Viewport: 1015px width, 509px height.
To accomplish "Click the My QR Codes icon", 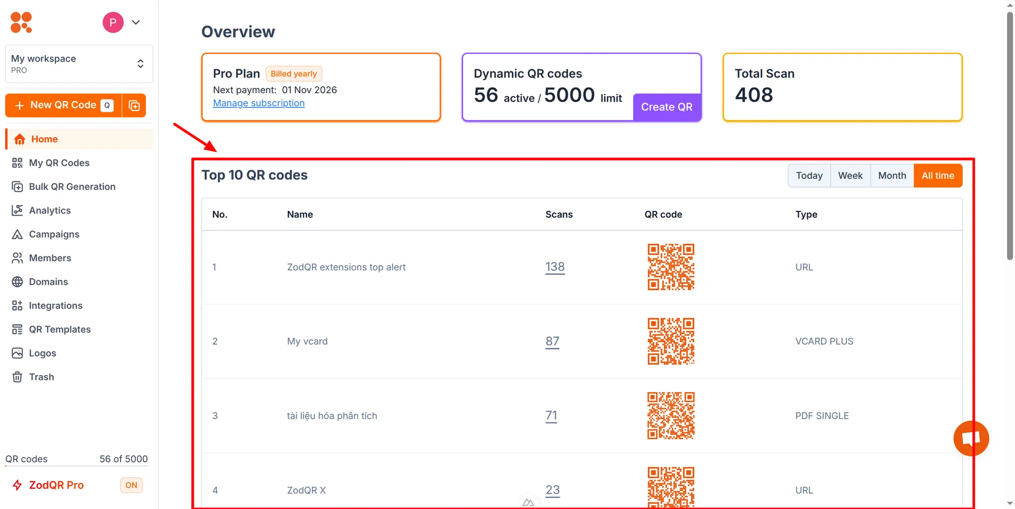I will (x=17, y=163).
